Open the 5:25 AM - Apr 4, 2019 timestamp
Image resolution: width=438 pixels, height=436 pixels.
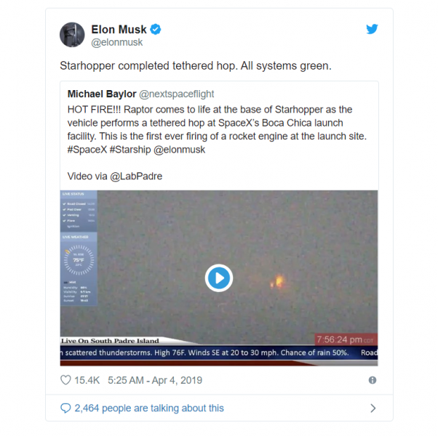155,380
